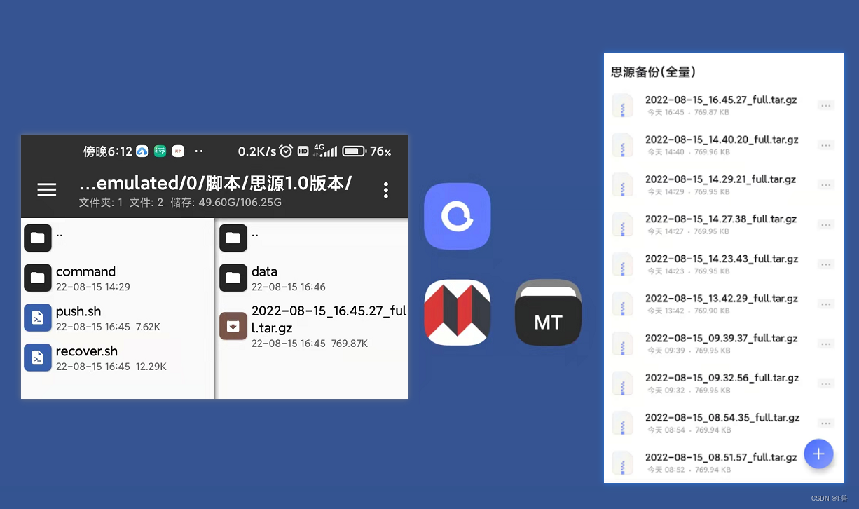Tap the blue plus add button
Viewport: 859px width, 509px height.
tap(818, 454)
